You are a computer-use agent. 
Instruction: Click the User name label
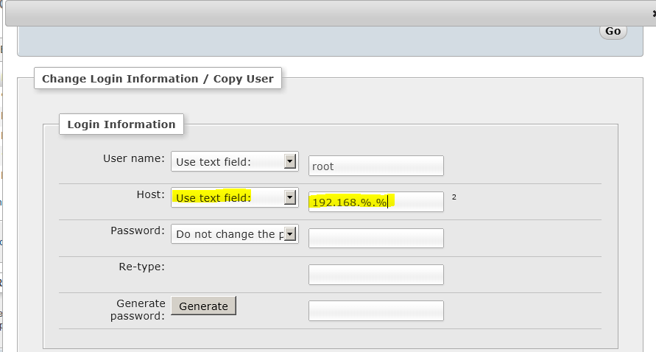tap(134, 158)
